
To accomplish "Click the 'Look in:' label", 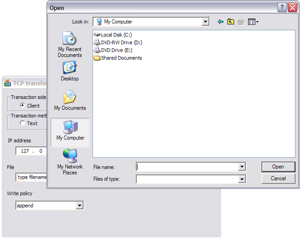I will click(x=81, y=22).
